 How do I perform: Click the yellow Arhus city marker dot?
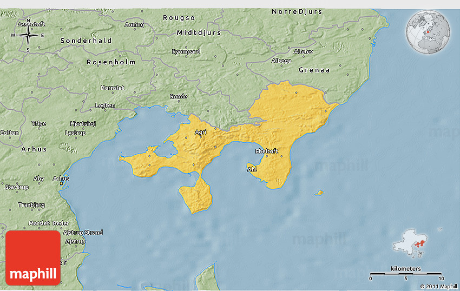click(x=61, y=184)
